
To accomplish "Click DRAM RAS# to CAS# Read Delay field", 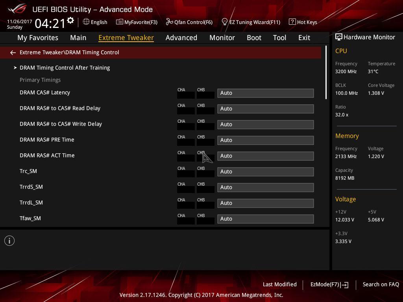I will point(266,109).
